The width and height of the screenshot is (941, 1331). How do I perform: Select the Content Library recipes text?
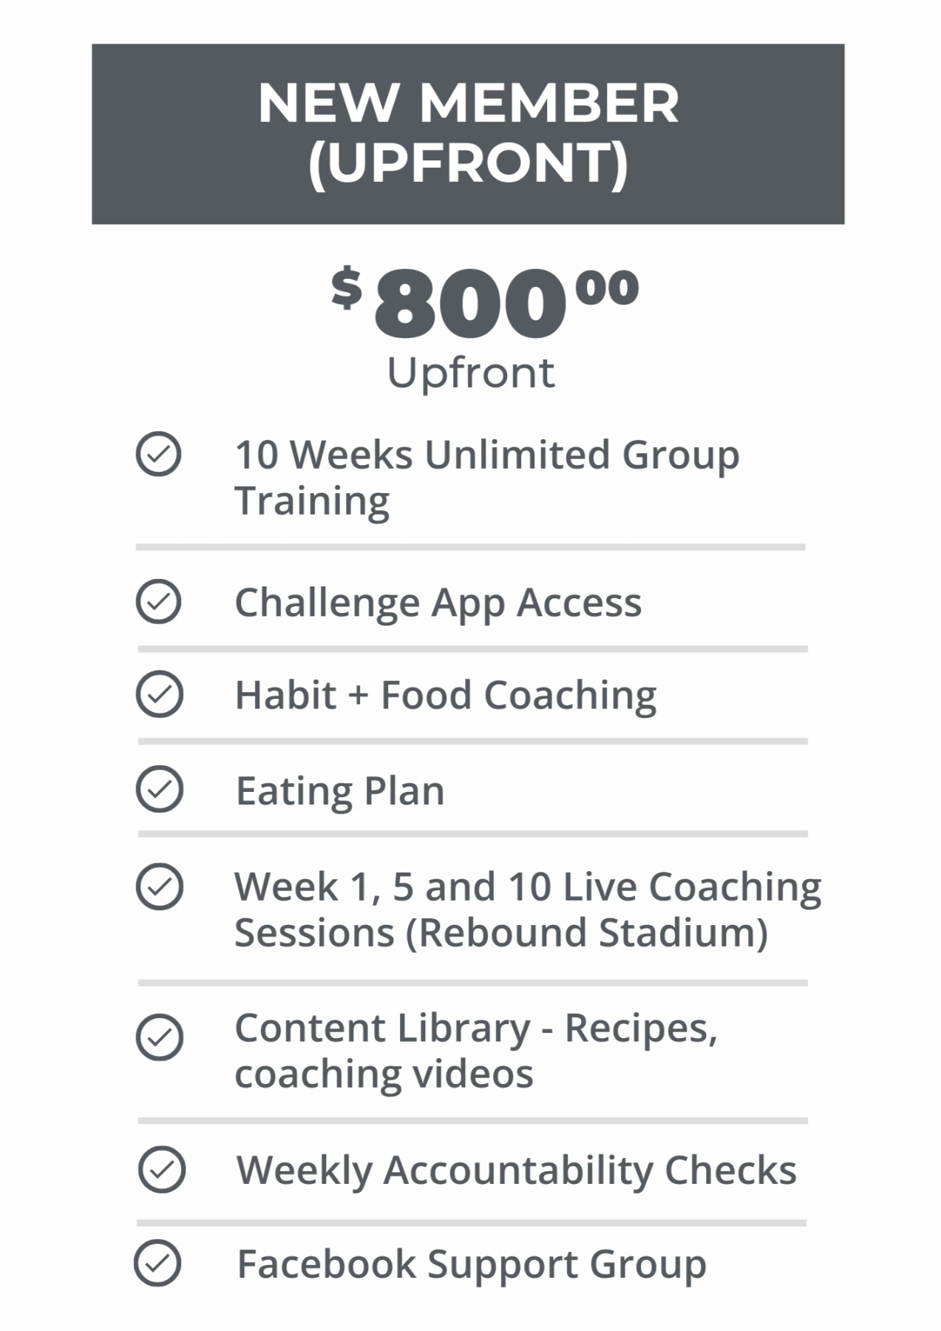pos(476,1050)
